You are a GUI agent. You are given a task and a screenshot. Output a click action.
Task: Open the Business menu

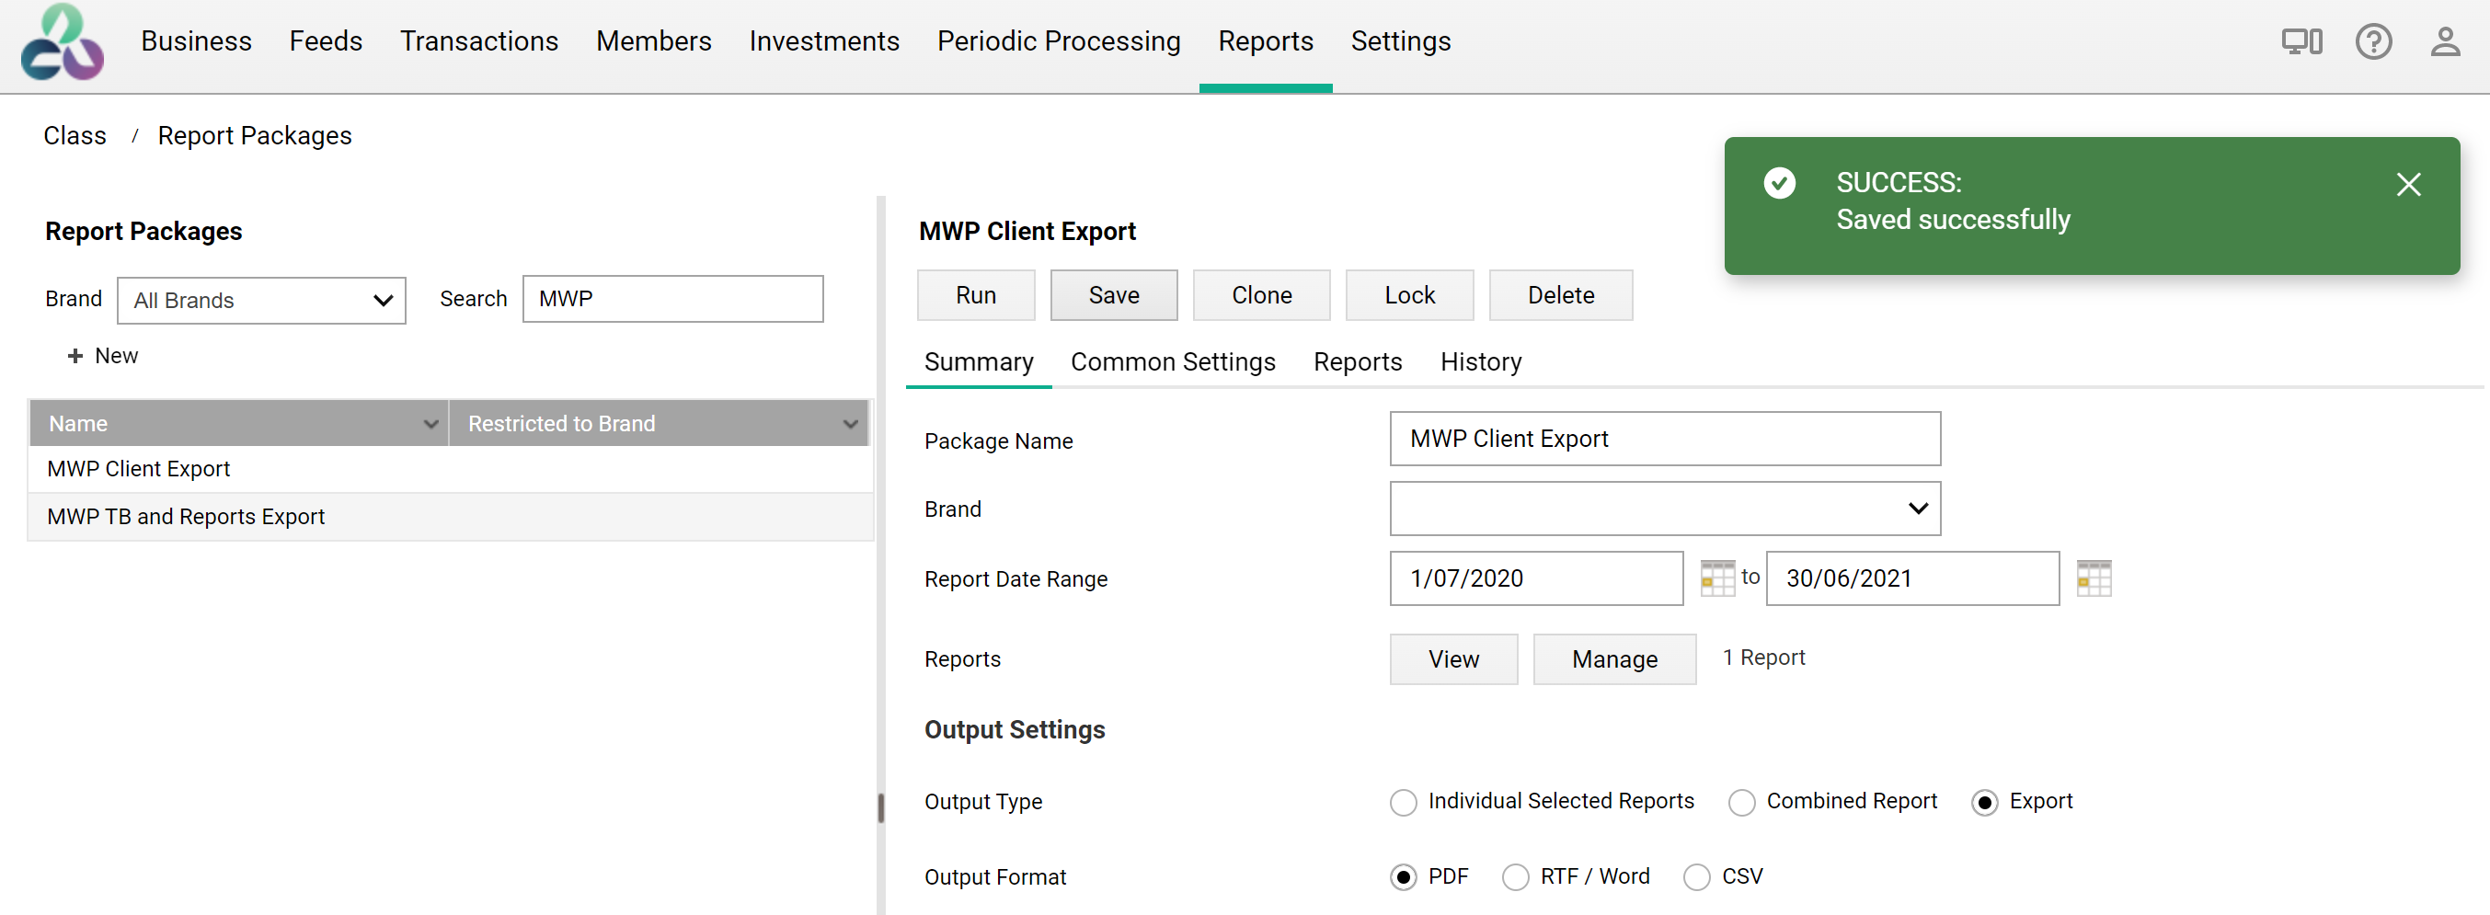click(196, 40)
